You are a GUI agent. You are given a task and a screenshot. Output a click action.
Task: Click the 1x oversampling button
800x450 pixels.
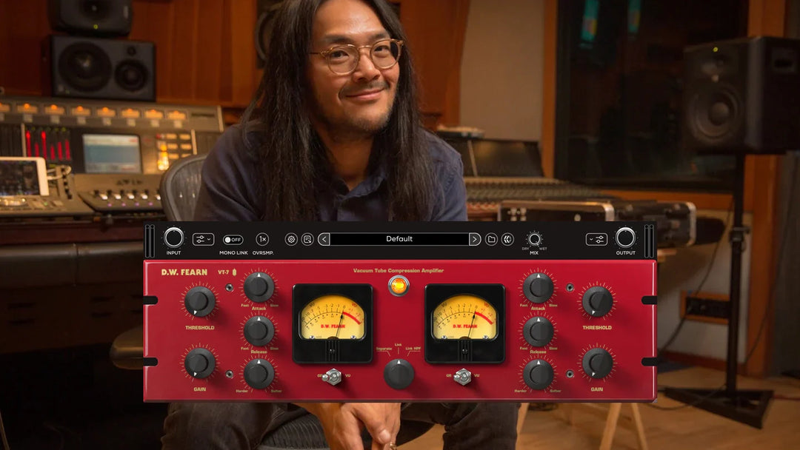(x=262, y=239)
